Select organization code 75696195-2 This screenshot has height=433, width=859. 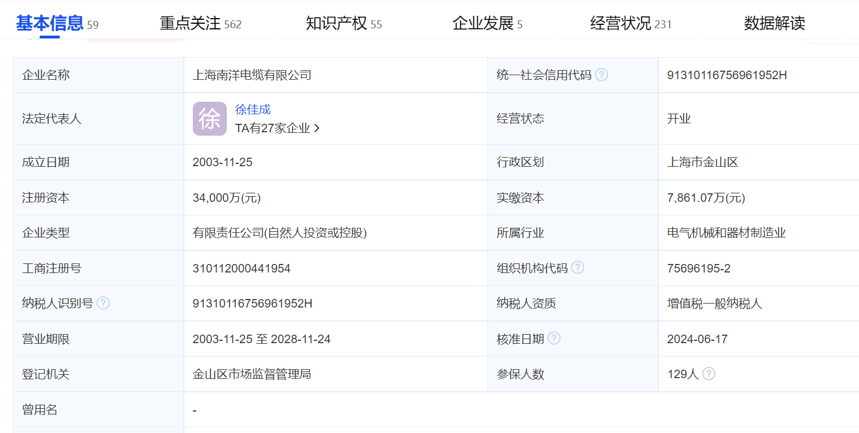(x=699, y=269)
